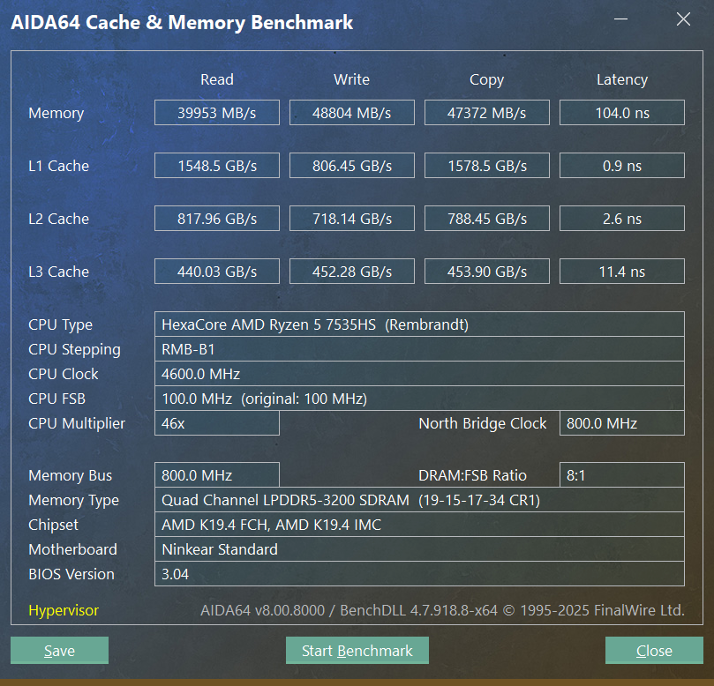Screen dimensions: 714x686
Task: Select the CPU Type field
Action: pos(419,324)
